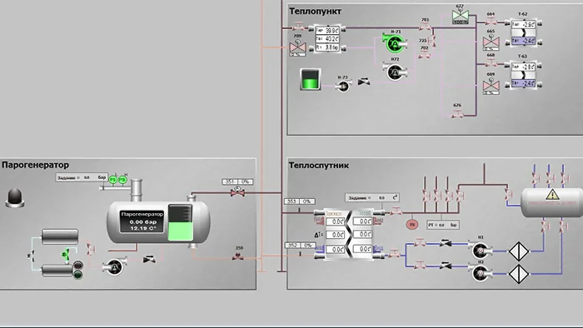Screen dimensions: 583x328
Task: Click manual valve 668 before T-63
Action: click(491, 62)
